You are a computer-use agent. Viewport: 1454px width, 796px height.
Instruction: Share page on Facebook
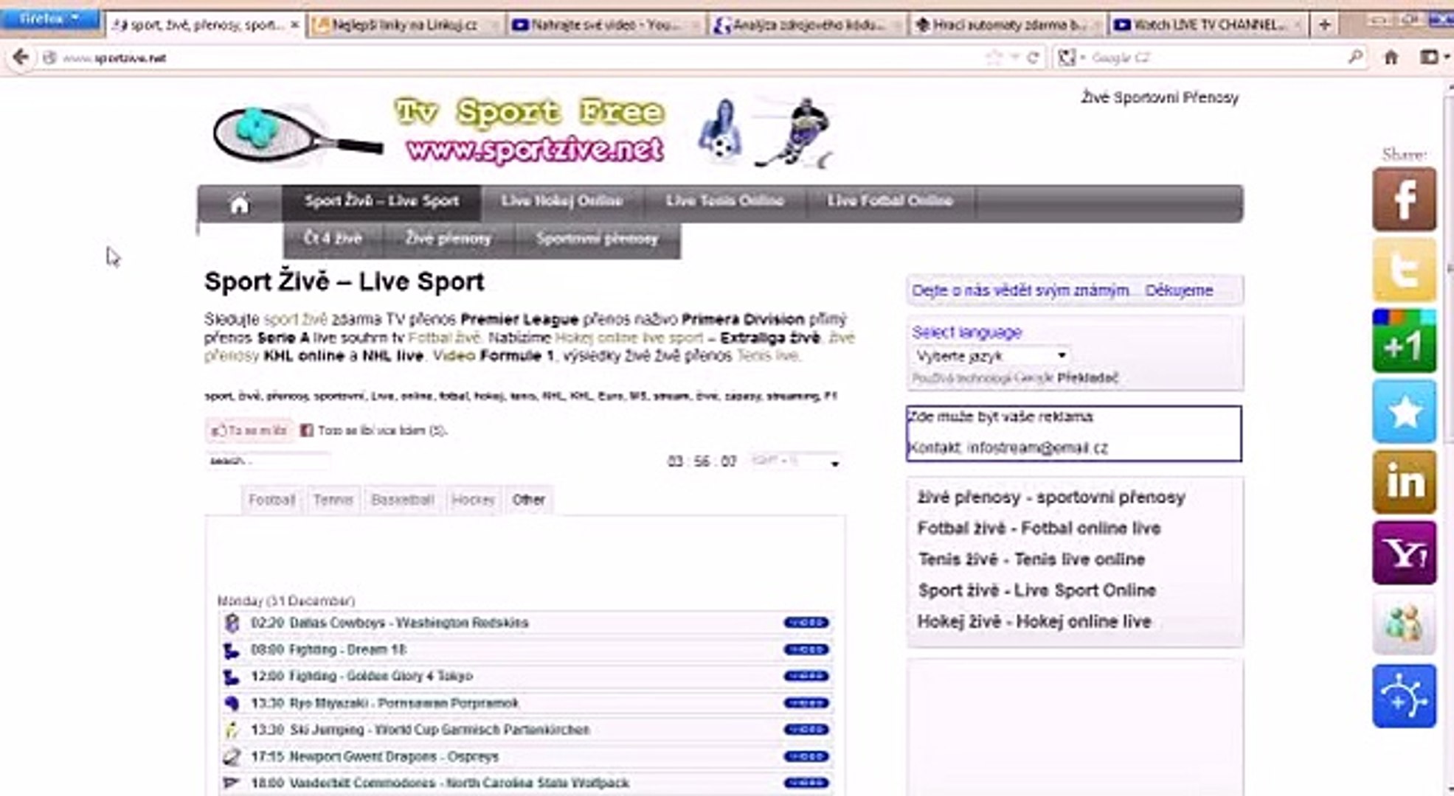(1404, 200)
